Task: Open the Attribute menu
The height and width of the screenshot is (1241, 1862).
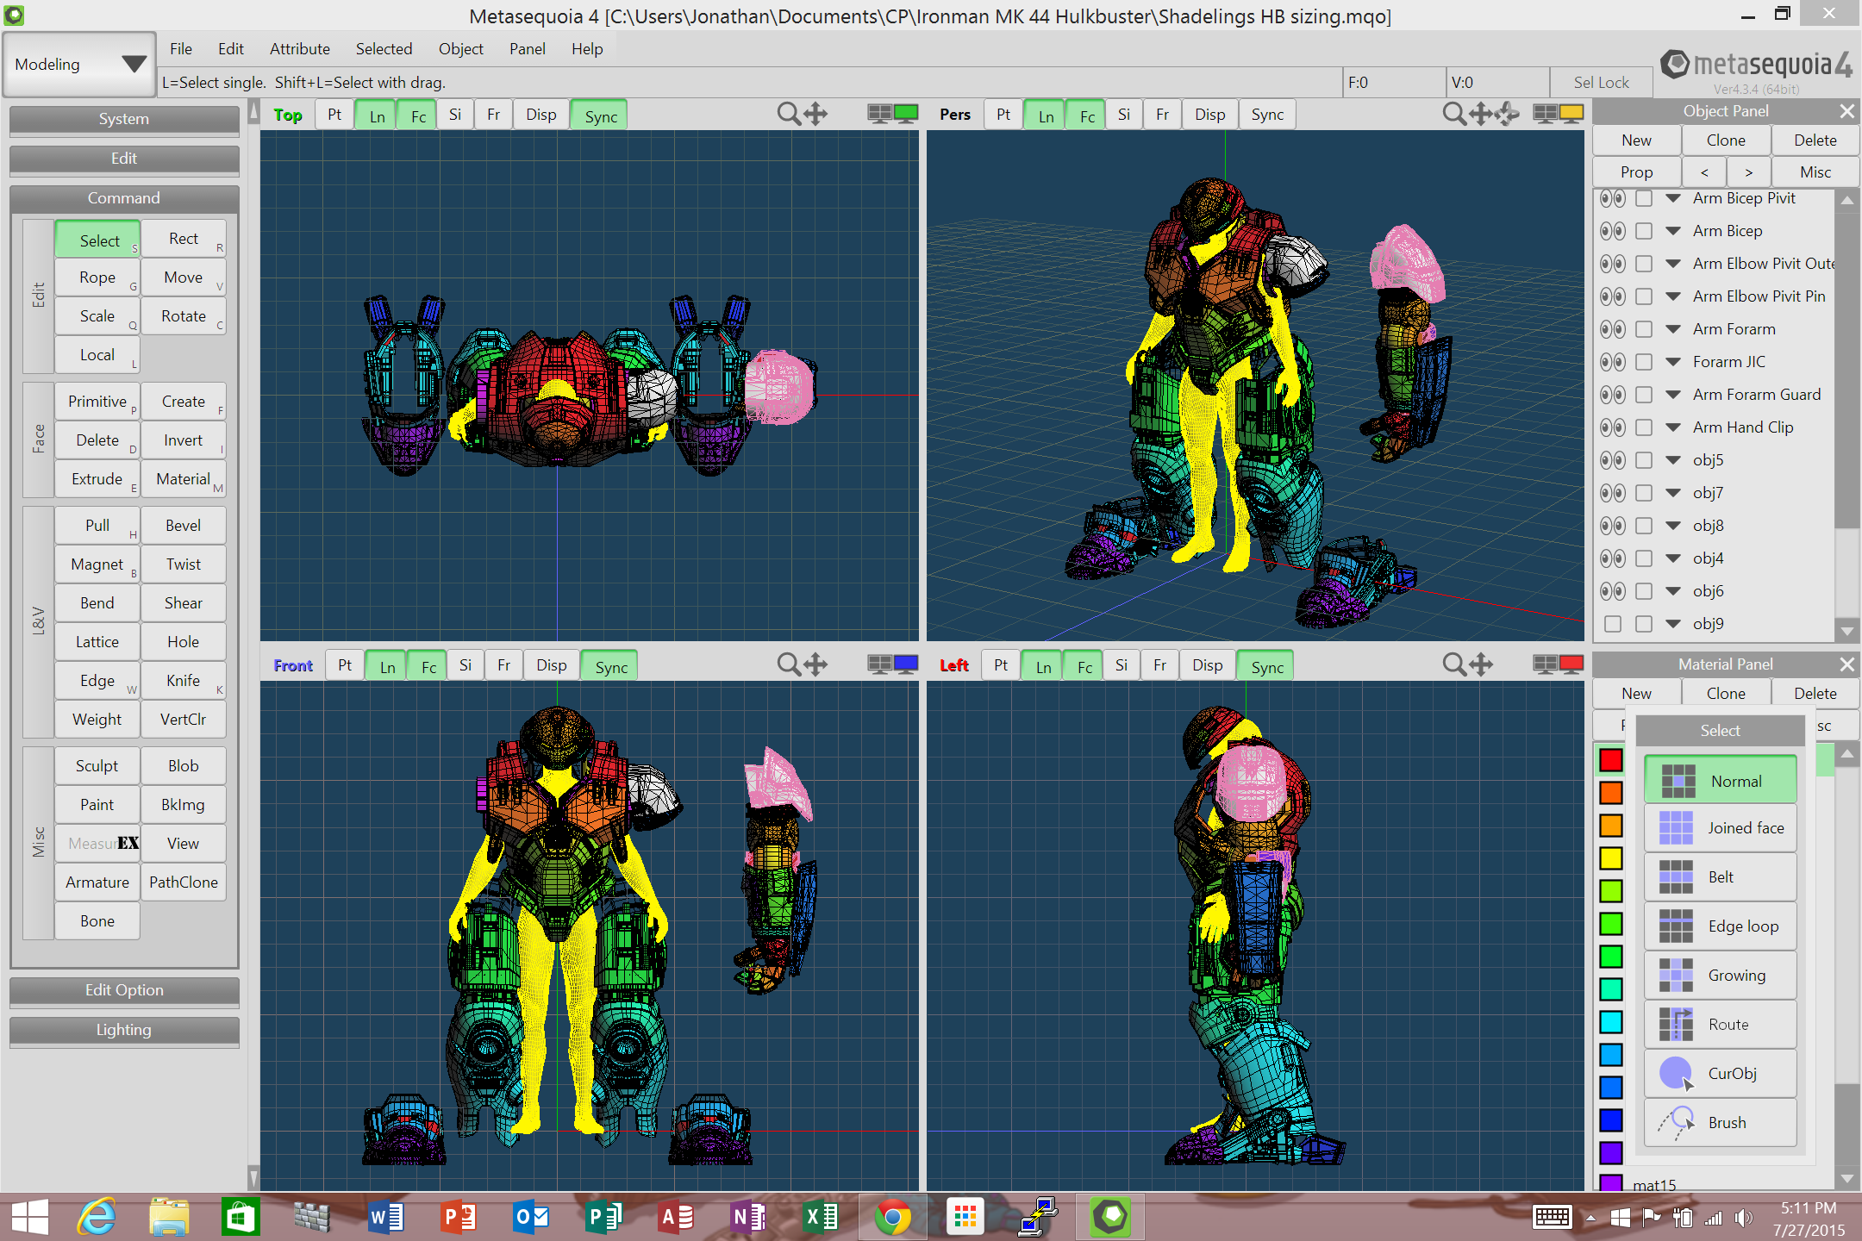Action: point(299,49)
